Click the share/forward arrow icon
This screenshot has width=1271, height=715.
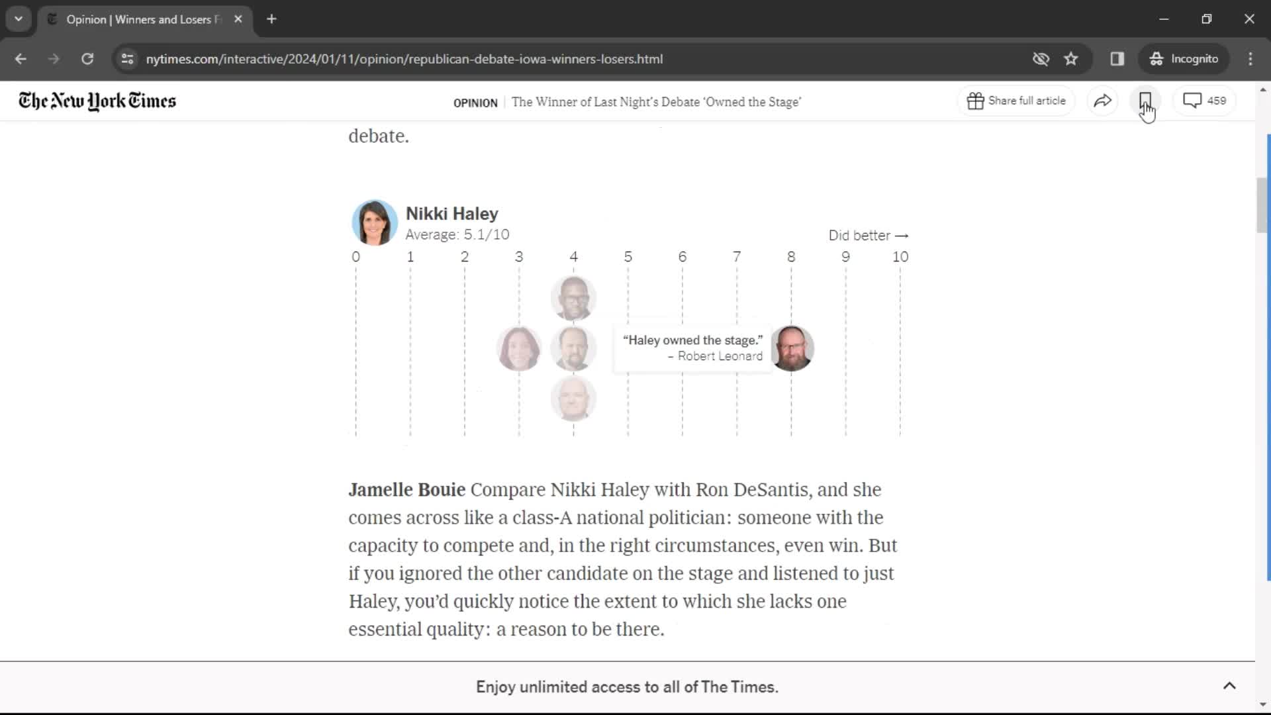(1104, 101)
